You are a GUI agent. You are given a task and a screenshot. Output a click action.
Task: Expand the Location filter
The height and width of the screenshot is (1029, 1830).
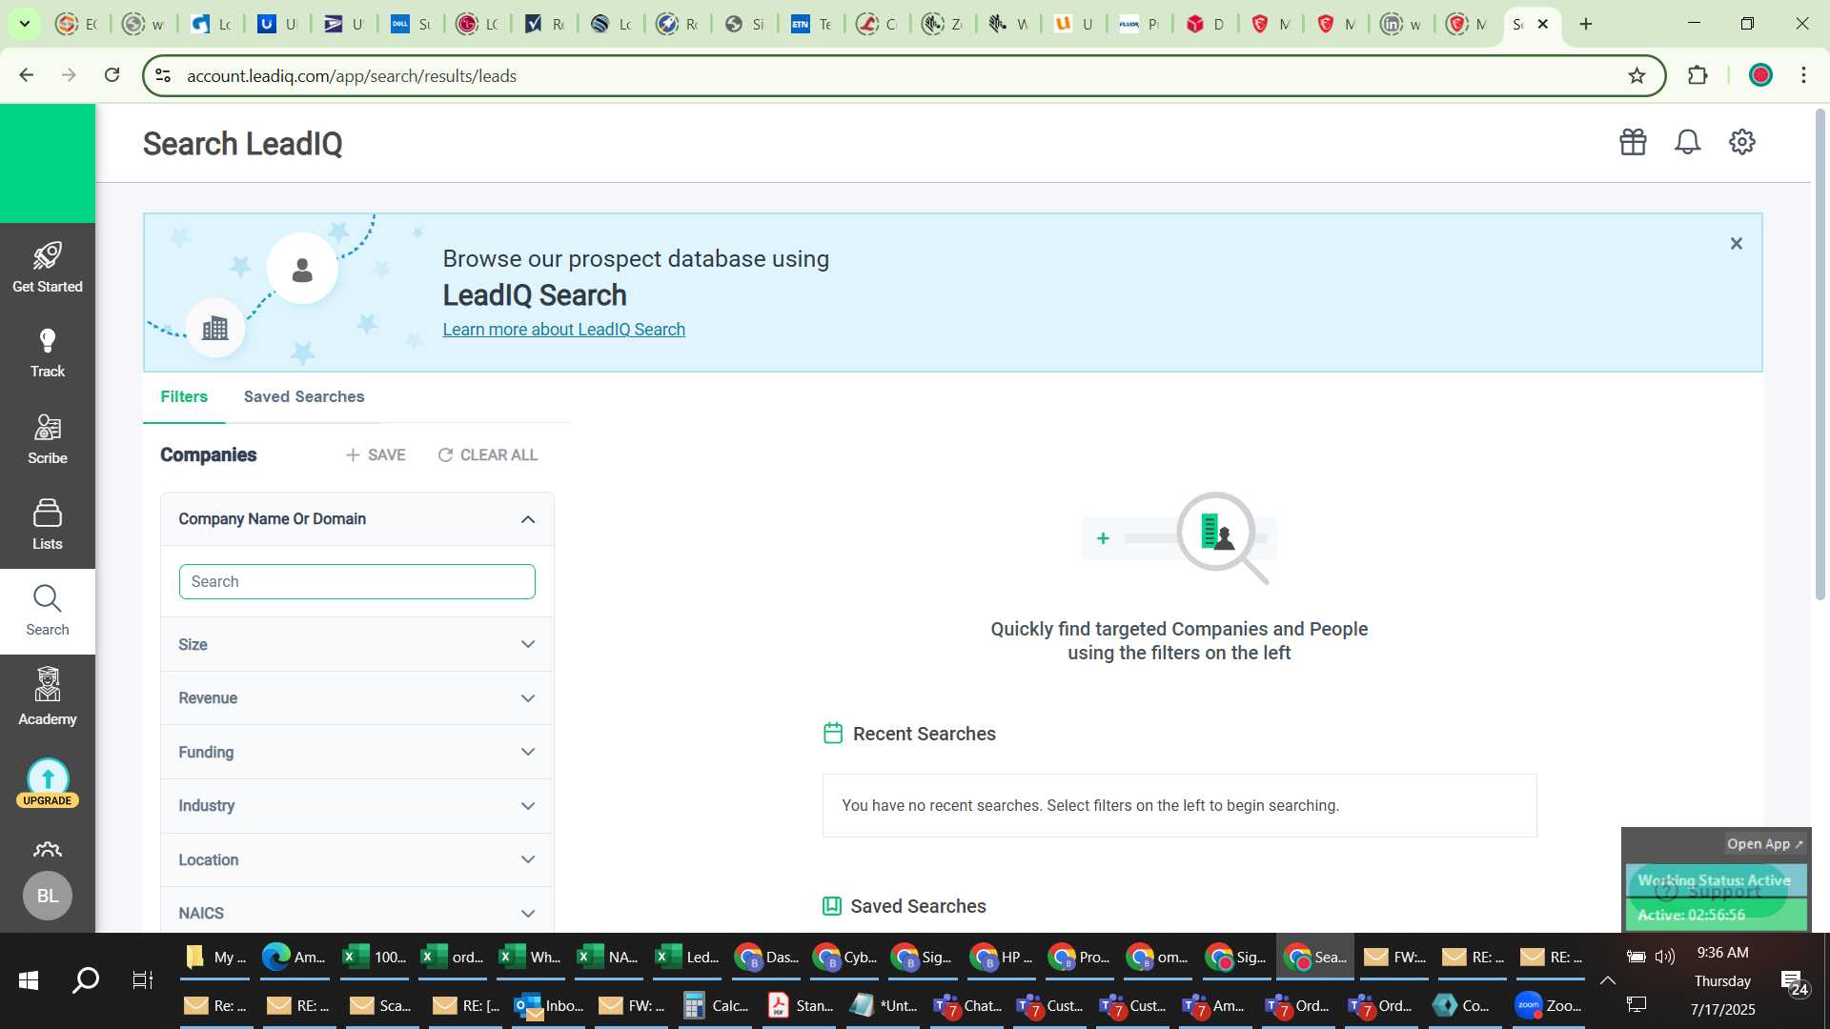point(357,860)
